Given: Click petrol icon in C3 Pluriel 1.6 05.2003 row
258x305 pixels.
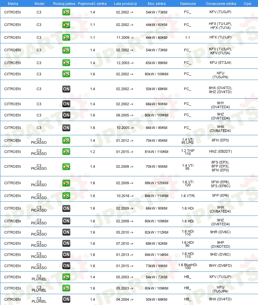Looking at the screenshot, I should pos(66,288).
